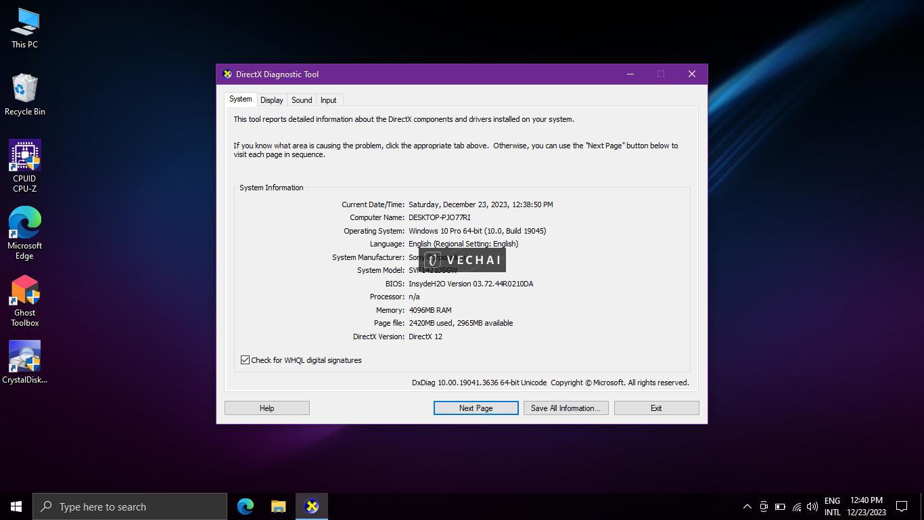This screenshot has width=924, height=520.
Task: Click Save All Information button
Action: (566, 408)
